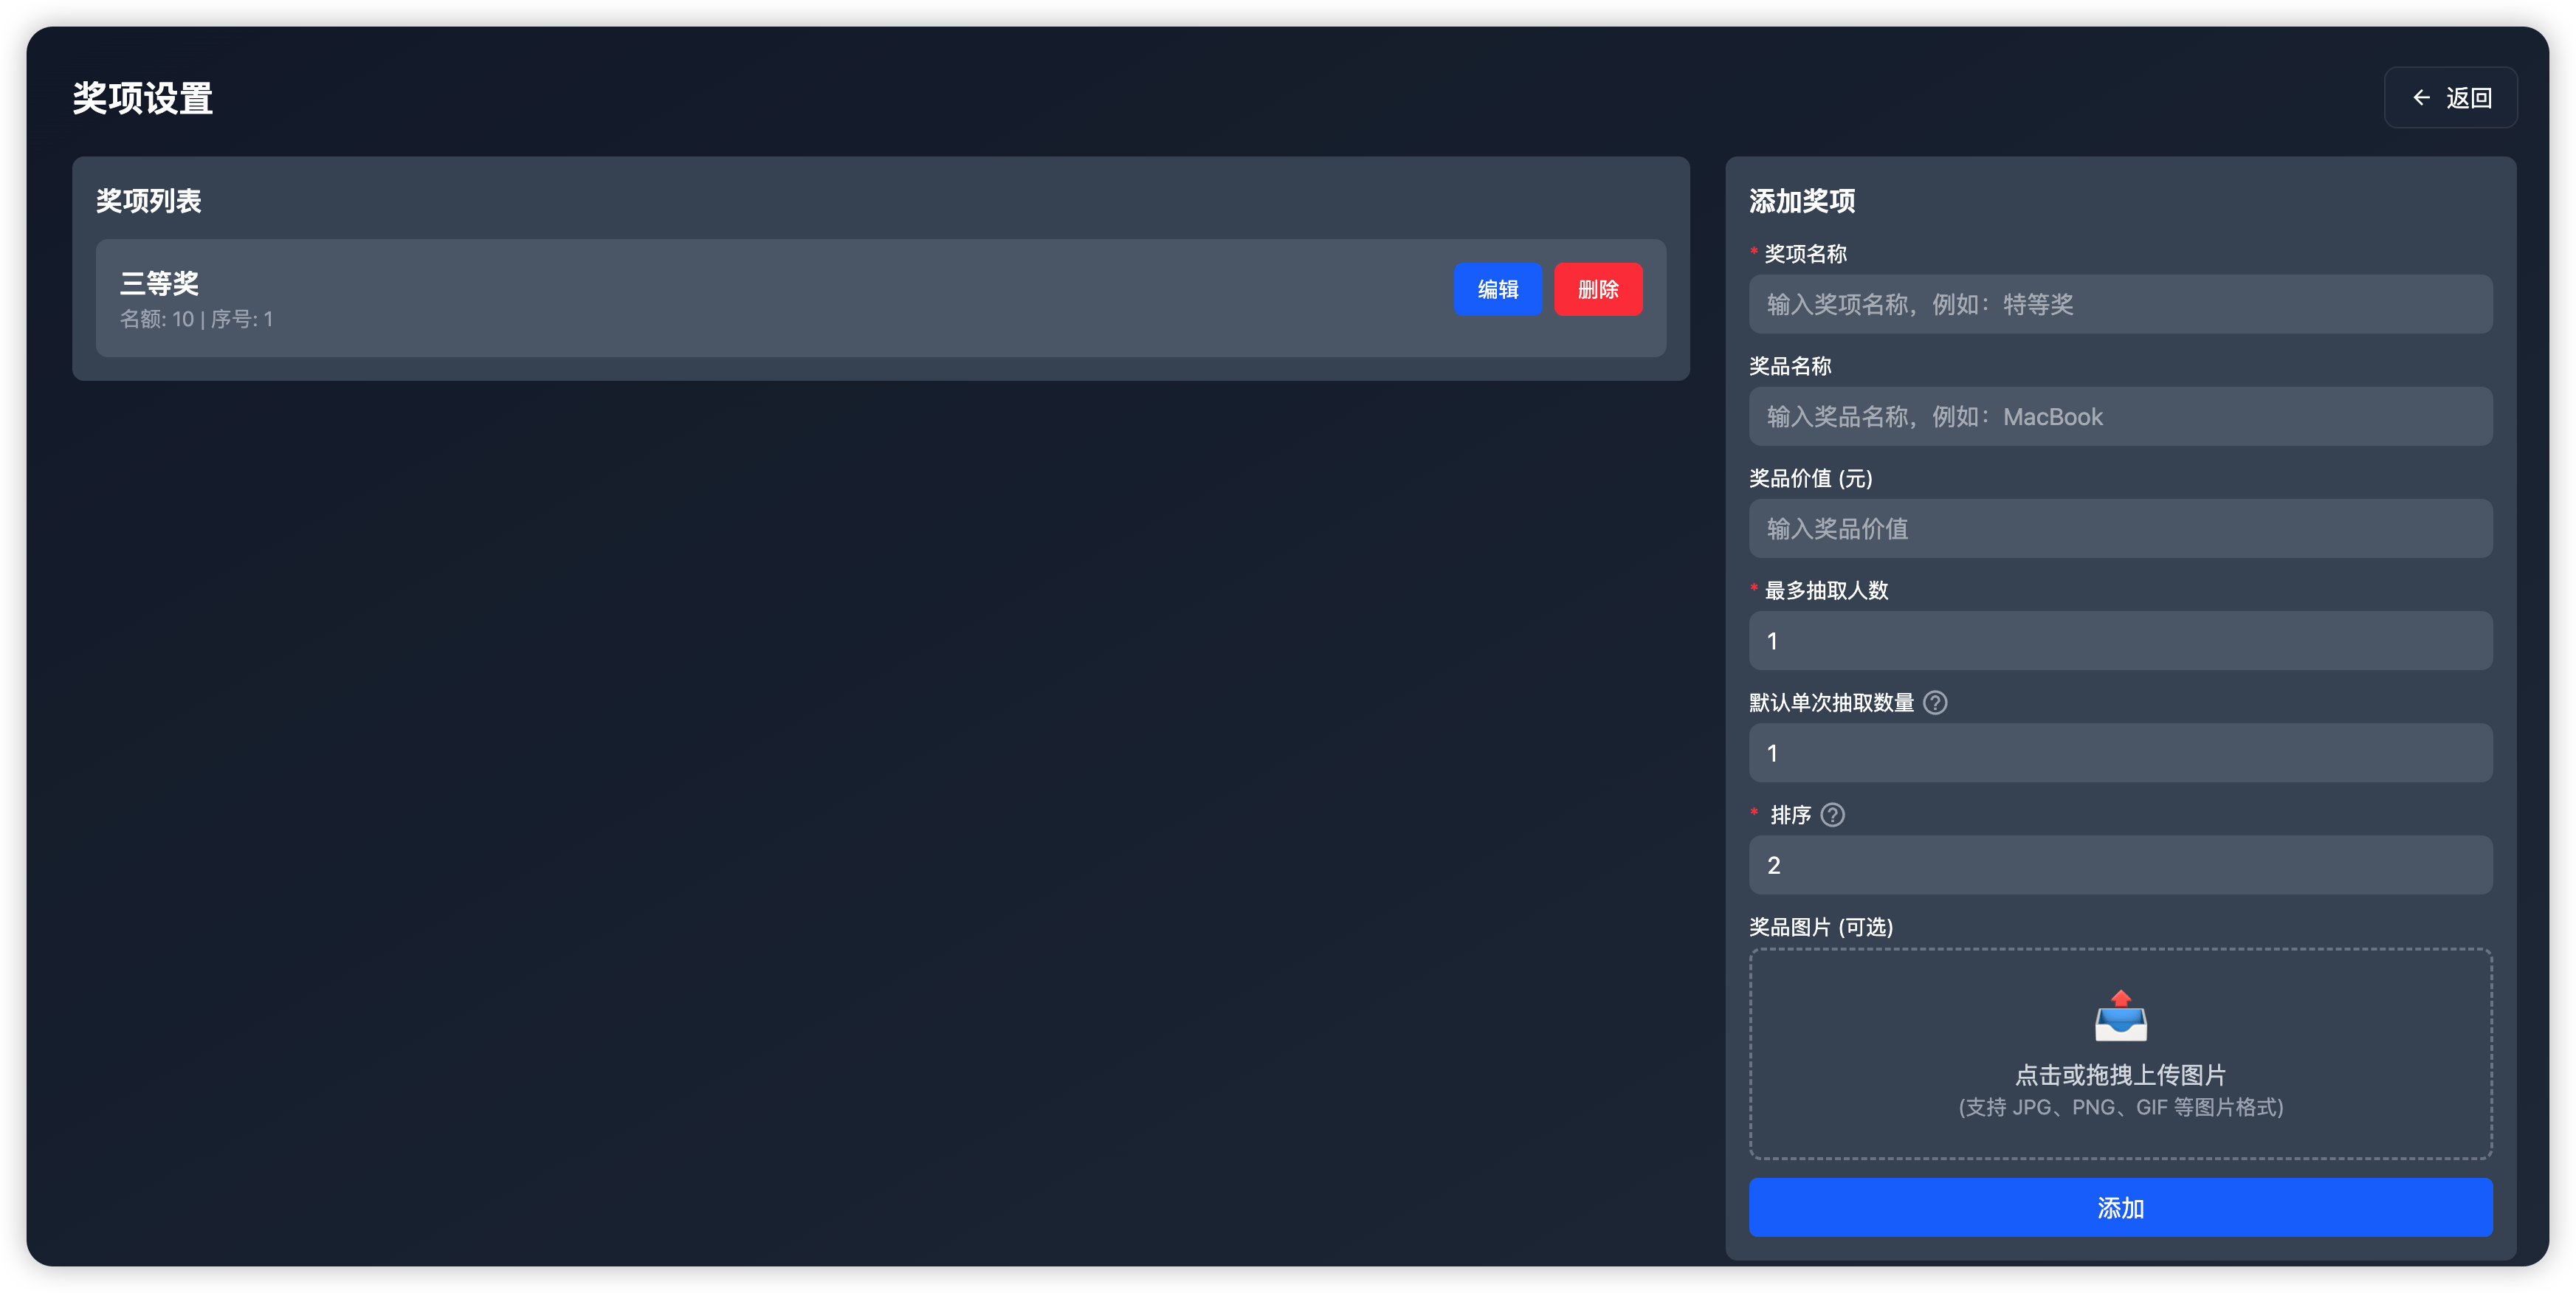Viewport: 2576px width, 1293px height.
Task: Click the 奖项设置 page title
Action: click(x=141, y=98)
